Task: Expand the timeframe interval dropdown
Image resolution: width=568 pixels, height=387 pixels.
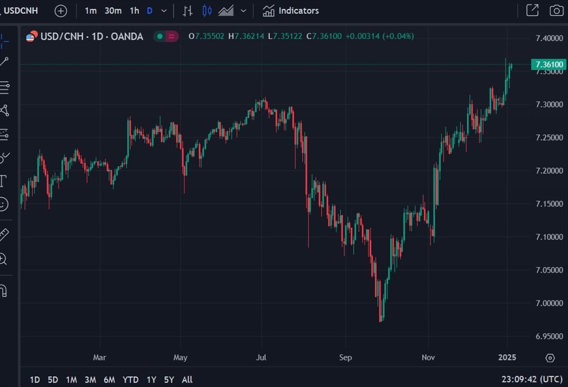Action: point(163,11)
